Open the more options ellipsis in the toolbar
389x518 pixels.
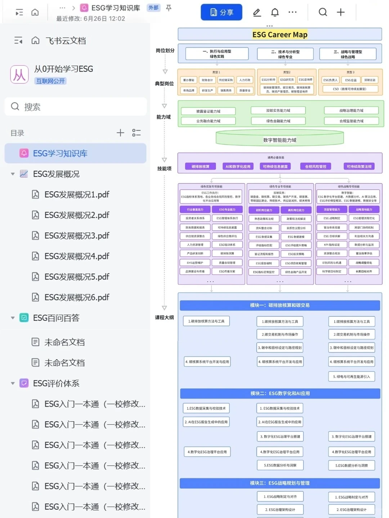(292, 12)
